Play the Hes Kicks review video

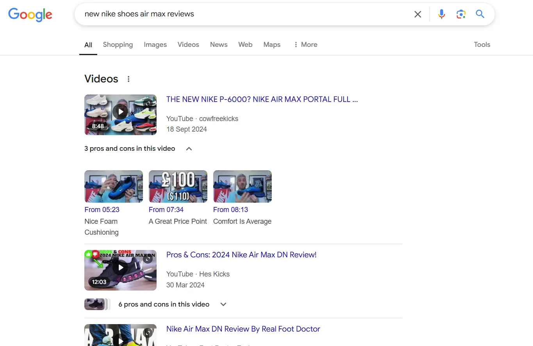click(120, 267)
